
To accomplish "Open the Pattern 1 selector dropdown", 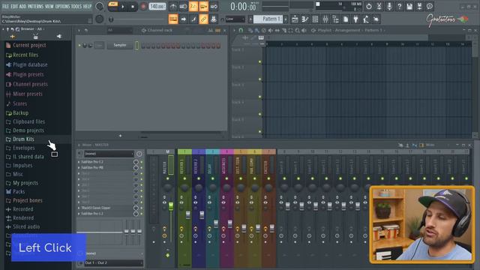I will pos(269,19).
